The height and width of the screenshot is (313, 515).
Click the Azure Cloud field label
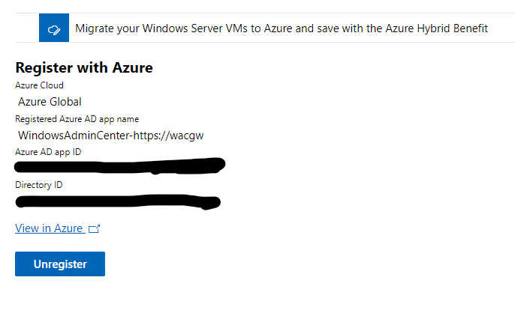(x=39, y=85)
